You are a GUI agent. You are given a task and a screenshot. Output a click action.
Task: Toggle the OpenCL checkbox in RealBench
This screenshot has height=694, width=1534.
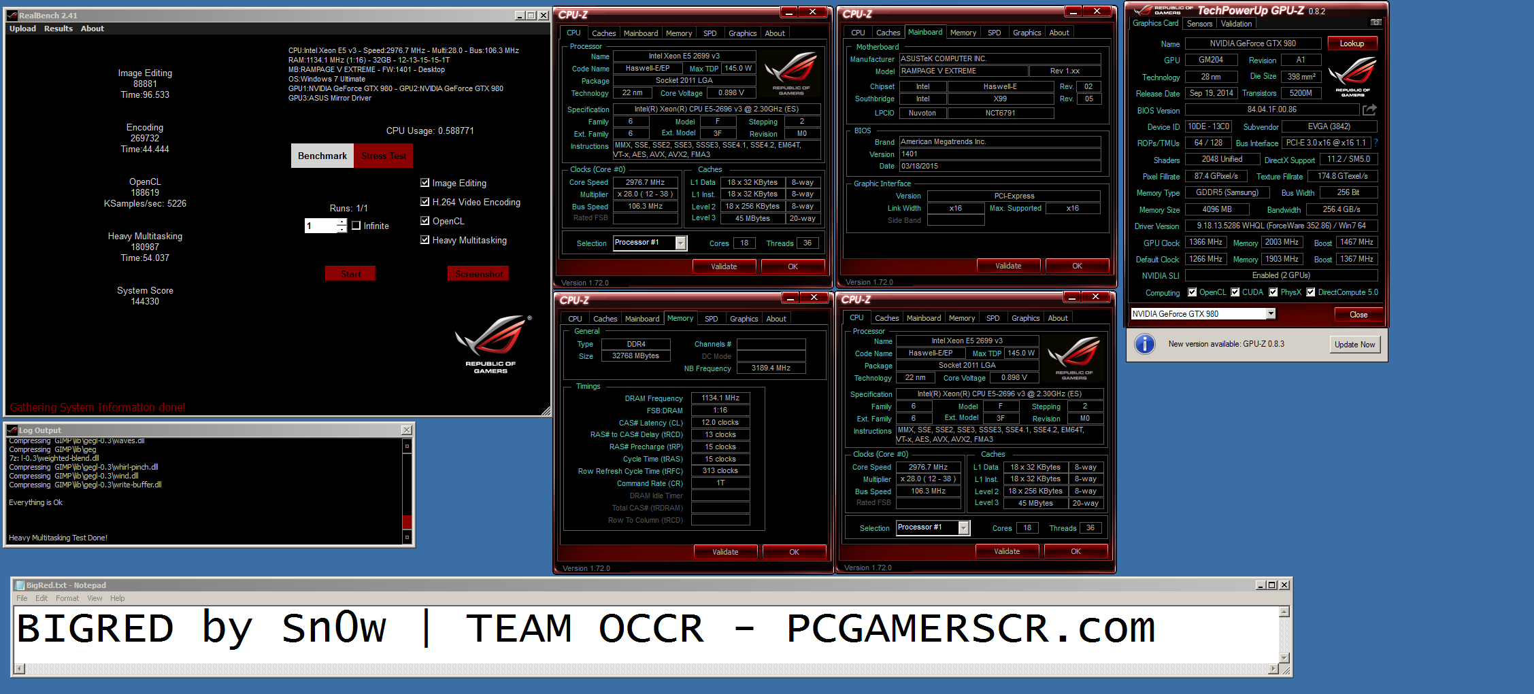[x=425, y=221]
